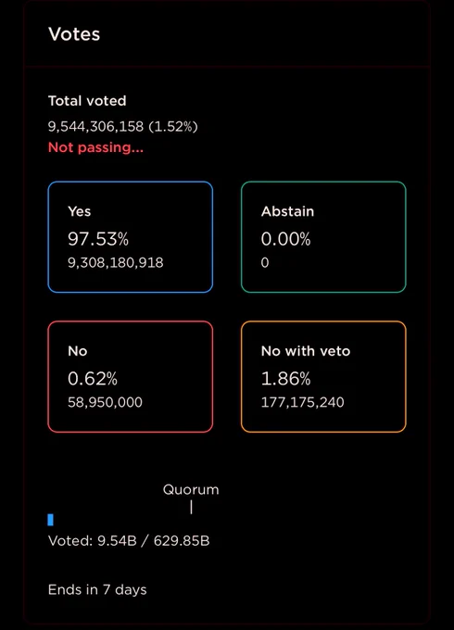Click the 1.86% No with veto percentage
This screenshot has width=454, height=630.
click(x=285, y=379)
